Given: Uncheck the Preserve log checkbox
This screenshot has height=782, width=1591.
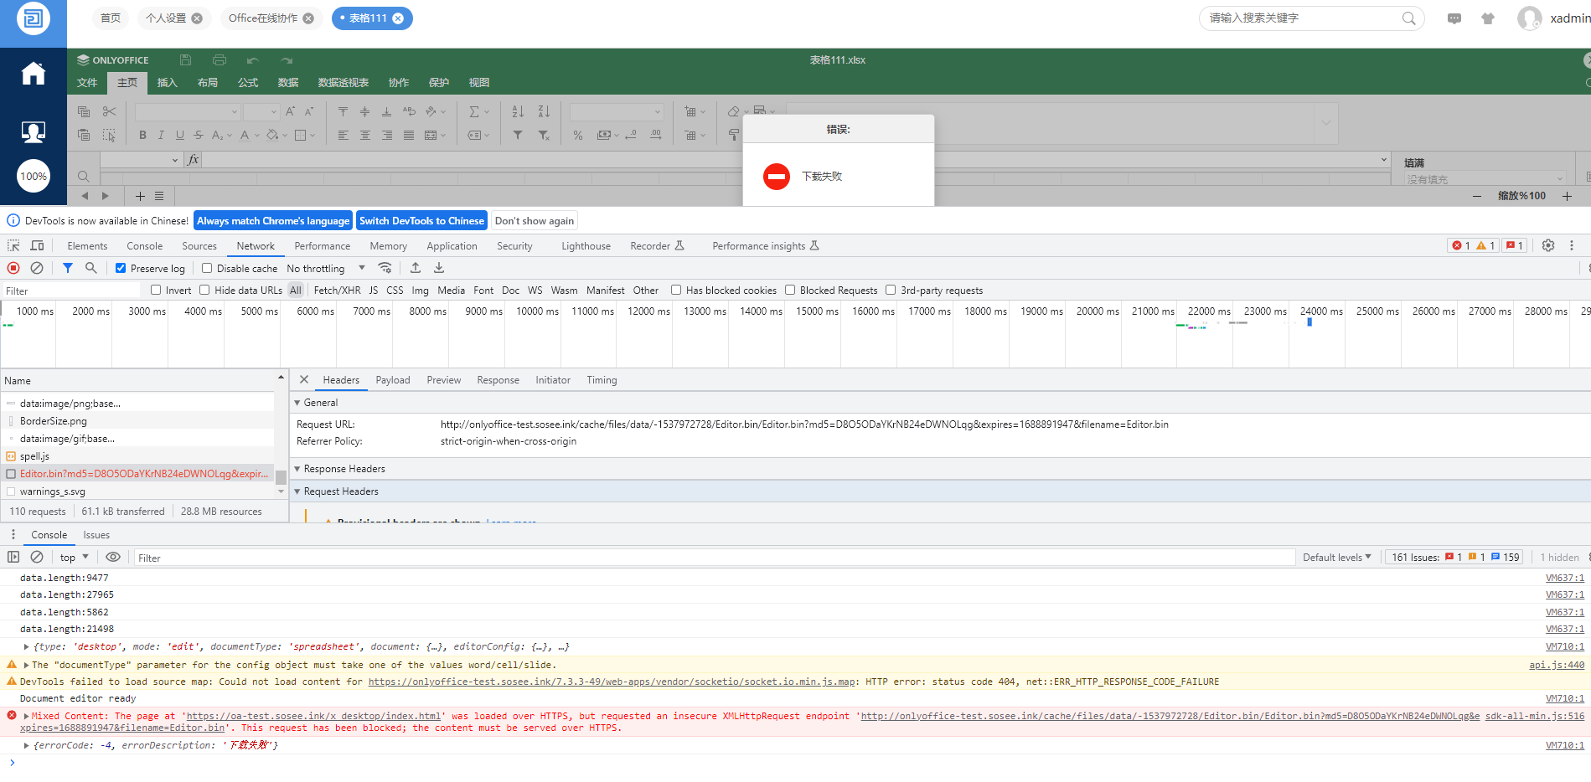Looking at the screenshot, I should (121, 268).
